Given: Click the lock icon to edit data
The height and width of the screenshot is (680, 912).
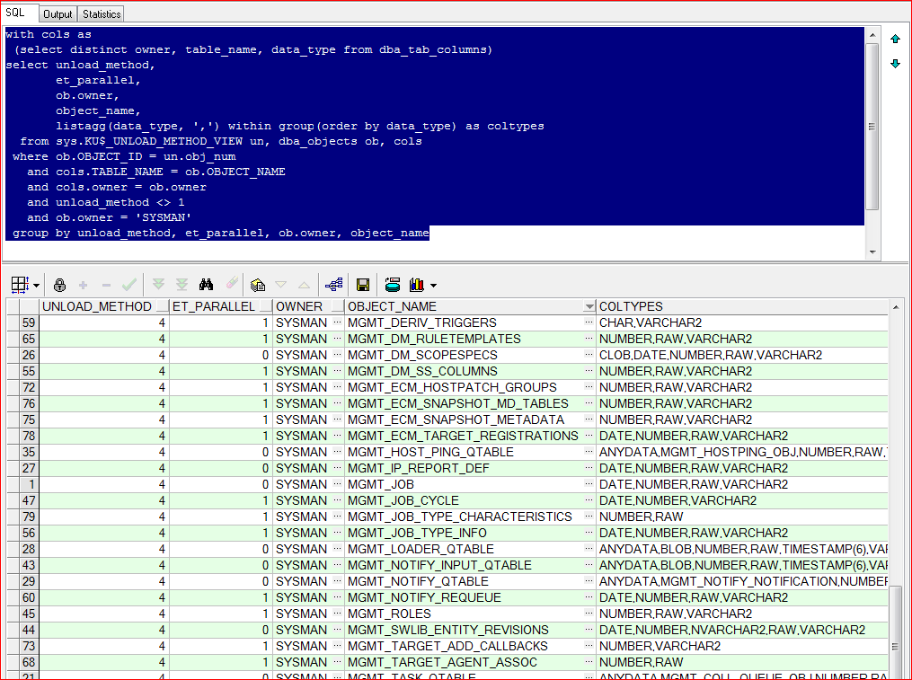Looking at the screenshot, I should click(59, 285).
